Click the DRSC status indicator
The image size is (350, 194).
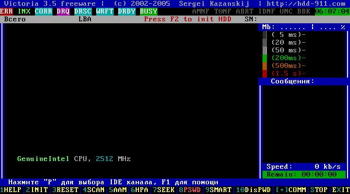[x=83, y=11]
